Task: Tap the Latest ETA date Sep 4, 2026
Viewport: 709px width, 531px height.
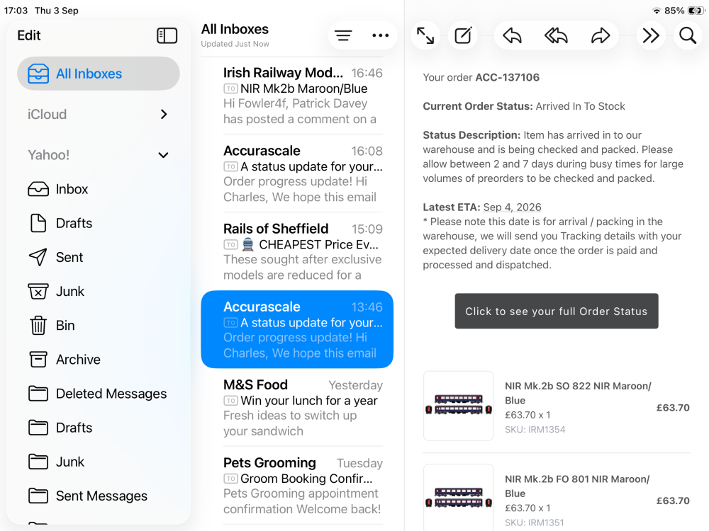Action: click(x=512, y=207)
